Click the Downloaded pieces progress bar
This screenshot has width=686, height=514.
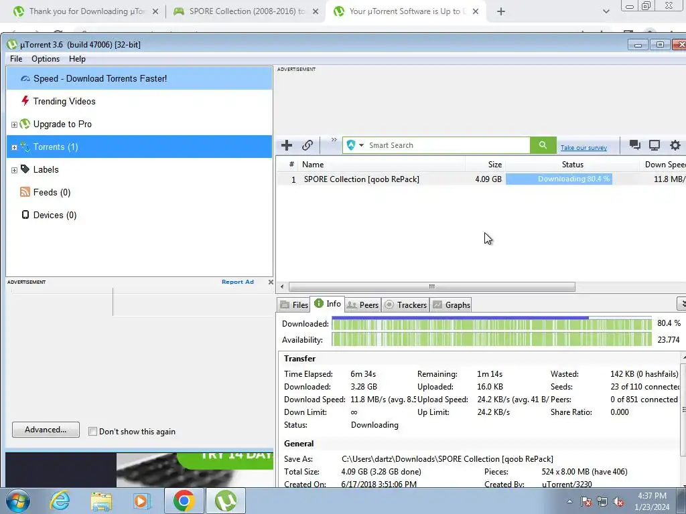pos(491,324)
